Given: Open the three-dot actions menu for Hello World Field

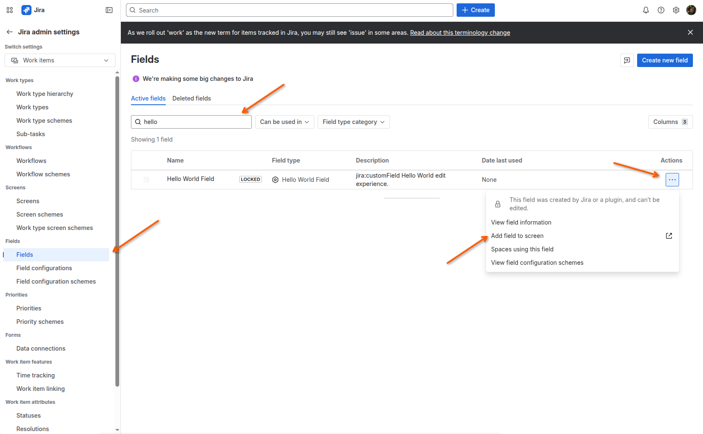Looking at the screenshot, I should point(672,180).
